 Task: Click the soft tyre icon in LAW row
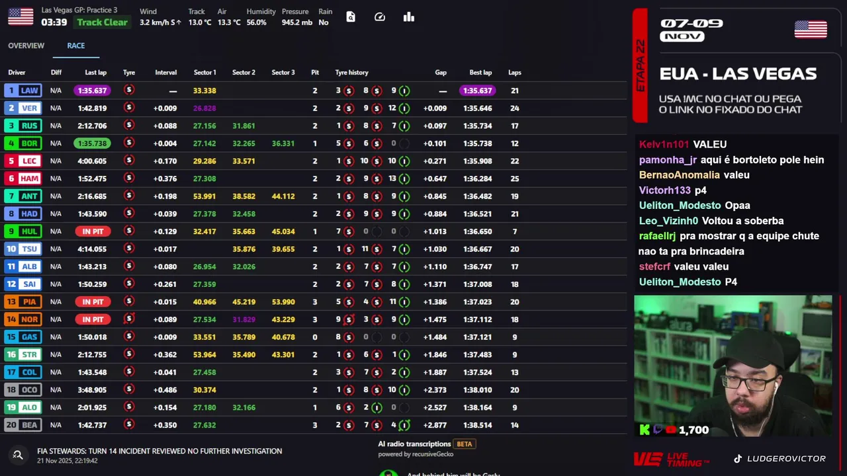pyautogui.click(x=129, y=90)
